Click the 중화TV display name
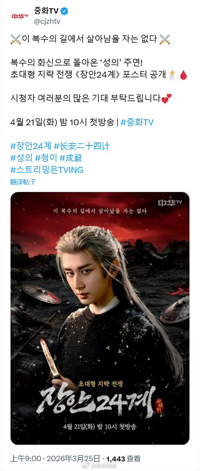This screenshot has width=200, height=471. point(46,11)
